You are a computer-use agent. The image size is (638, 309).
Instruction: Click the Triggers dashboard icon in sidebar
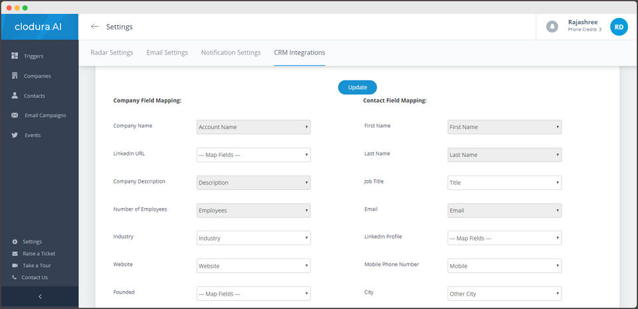pyautogui.click(x=15, y=56)
